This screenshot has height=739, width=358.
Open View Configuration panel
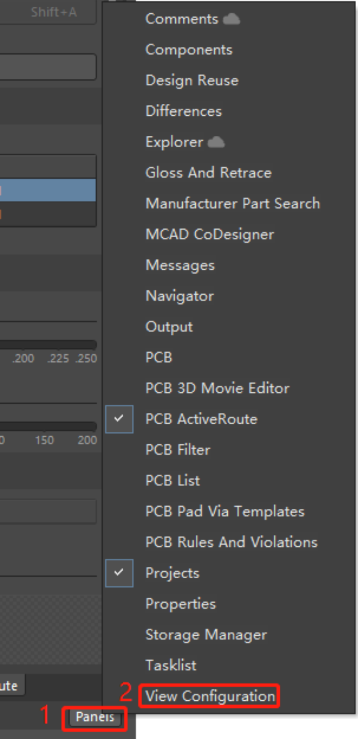click(x=210, y=696)
